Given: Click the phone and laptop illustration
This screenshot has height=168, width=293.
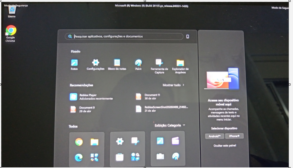Looking at the screenshot, I should click(x=222, y=79).
